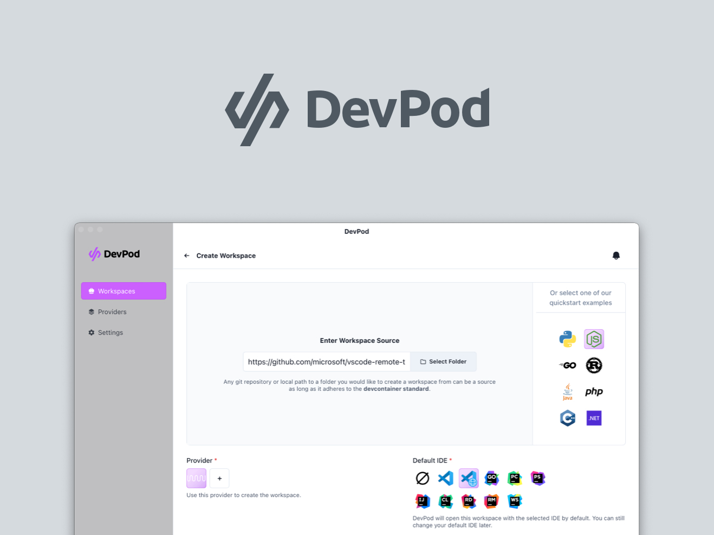Click the 'Provider' field label
Viewport: 714px width, 535px height.
tap(199, 461)
